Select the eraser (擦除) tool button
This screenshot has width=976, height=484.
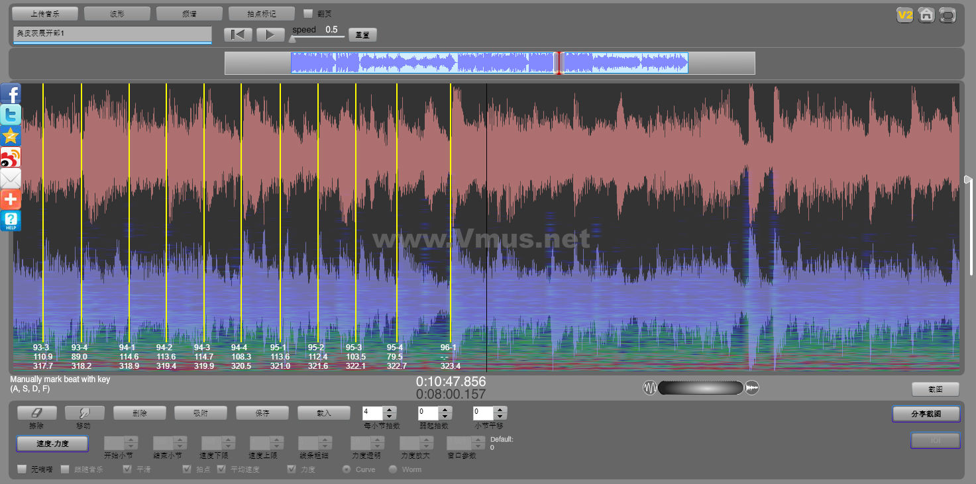[36, 412]
